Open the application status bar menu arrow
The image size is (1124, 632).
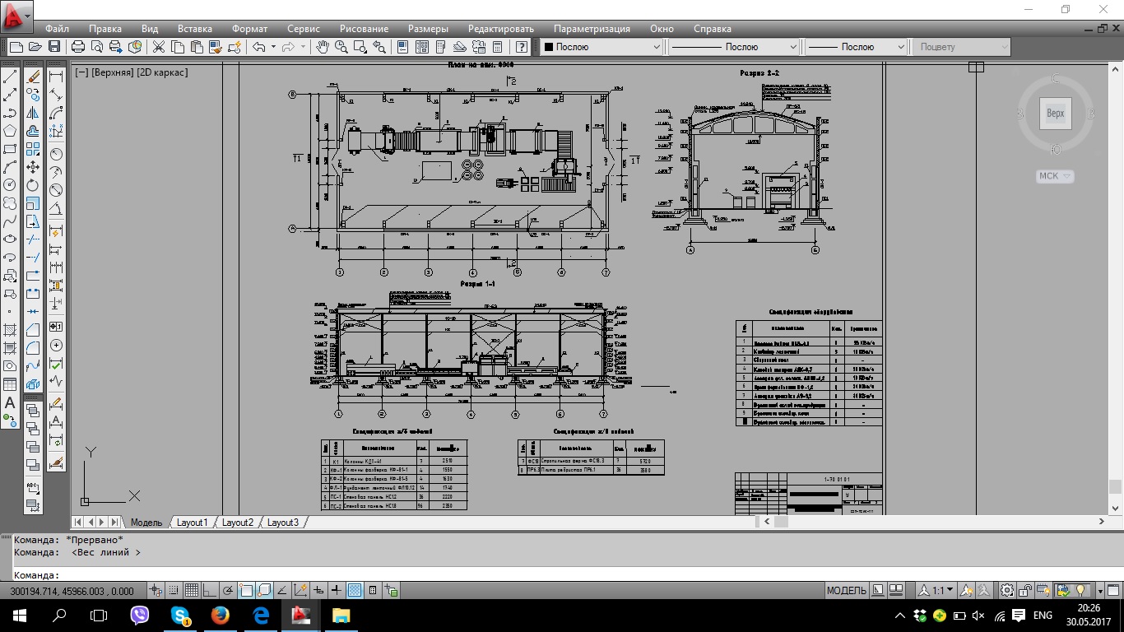tap(1100, 590)
